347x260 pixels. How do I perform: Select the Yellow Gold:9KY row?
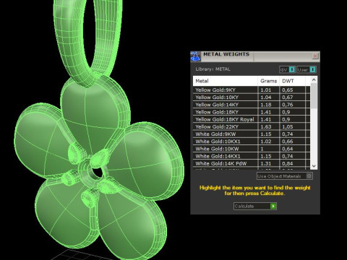[x=252, y=90]
